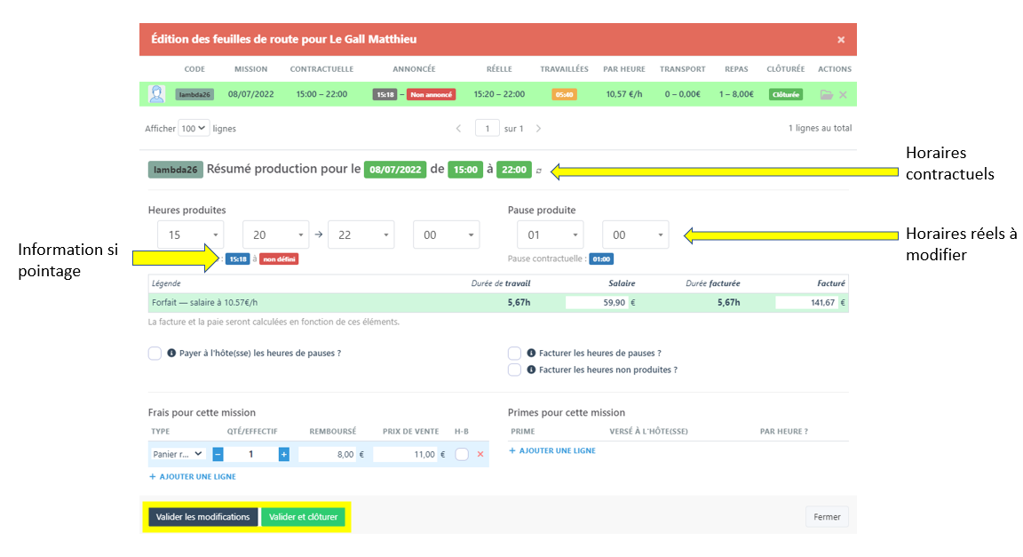Viewport: 1023px width, 557px height.
Task: Go to next page using right chevron
Action: [538, 129]
